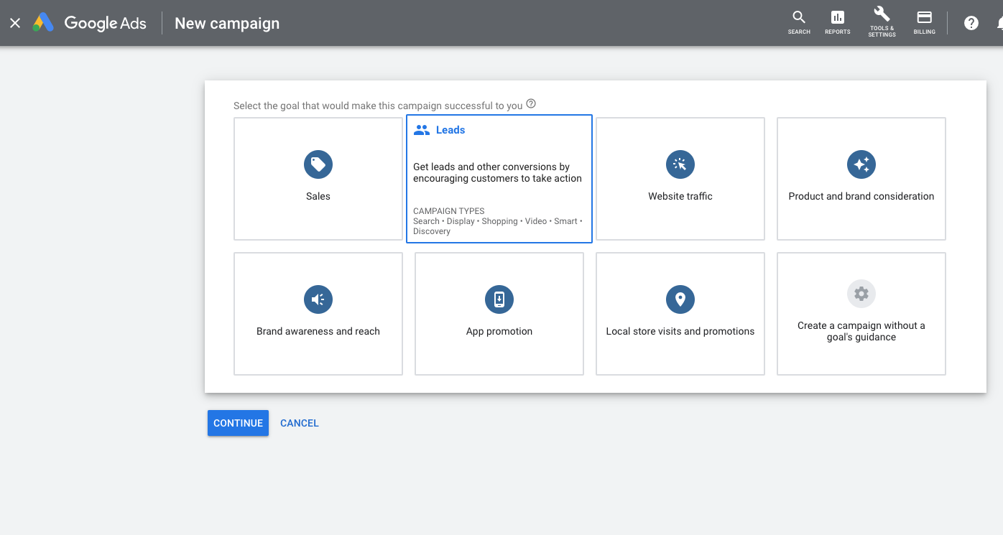Click the Leads people icon
The height and width of the screenshot is (535, 1003).
point(421,129)
